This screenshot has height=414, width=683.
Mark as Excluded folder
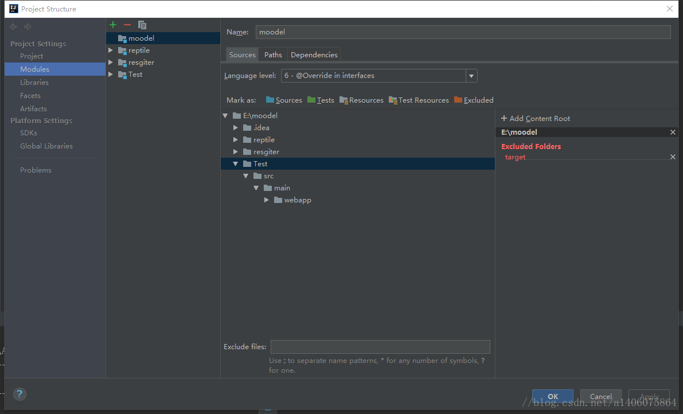(x=474, y=100)
